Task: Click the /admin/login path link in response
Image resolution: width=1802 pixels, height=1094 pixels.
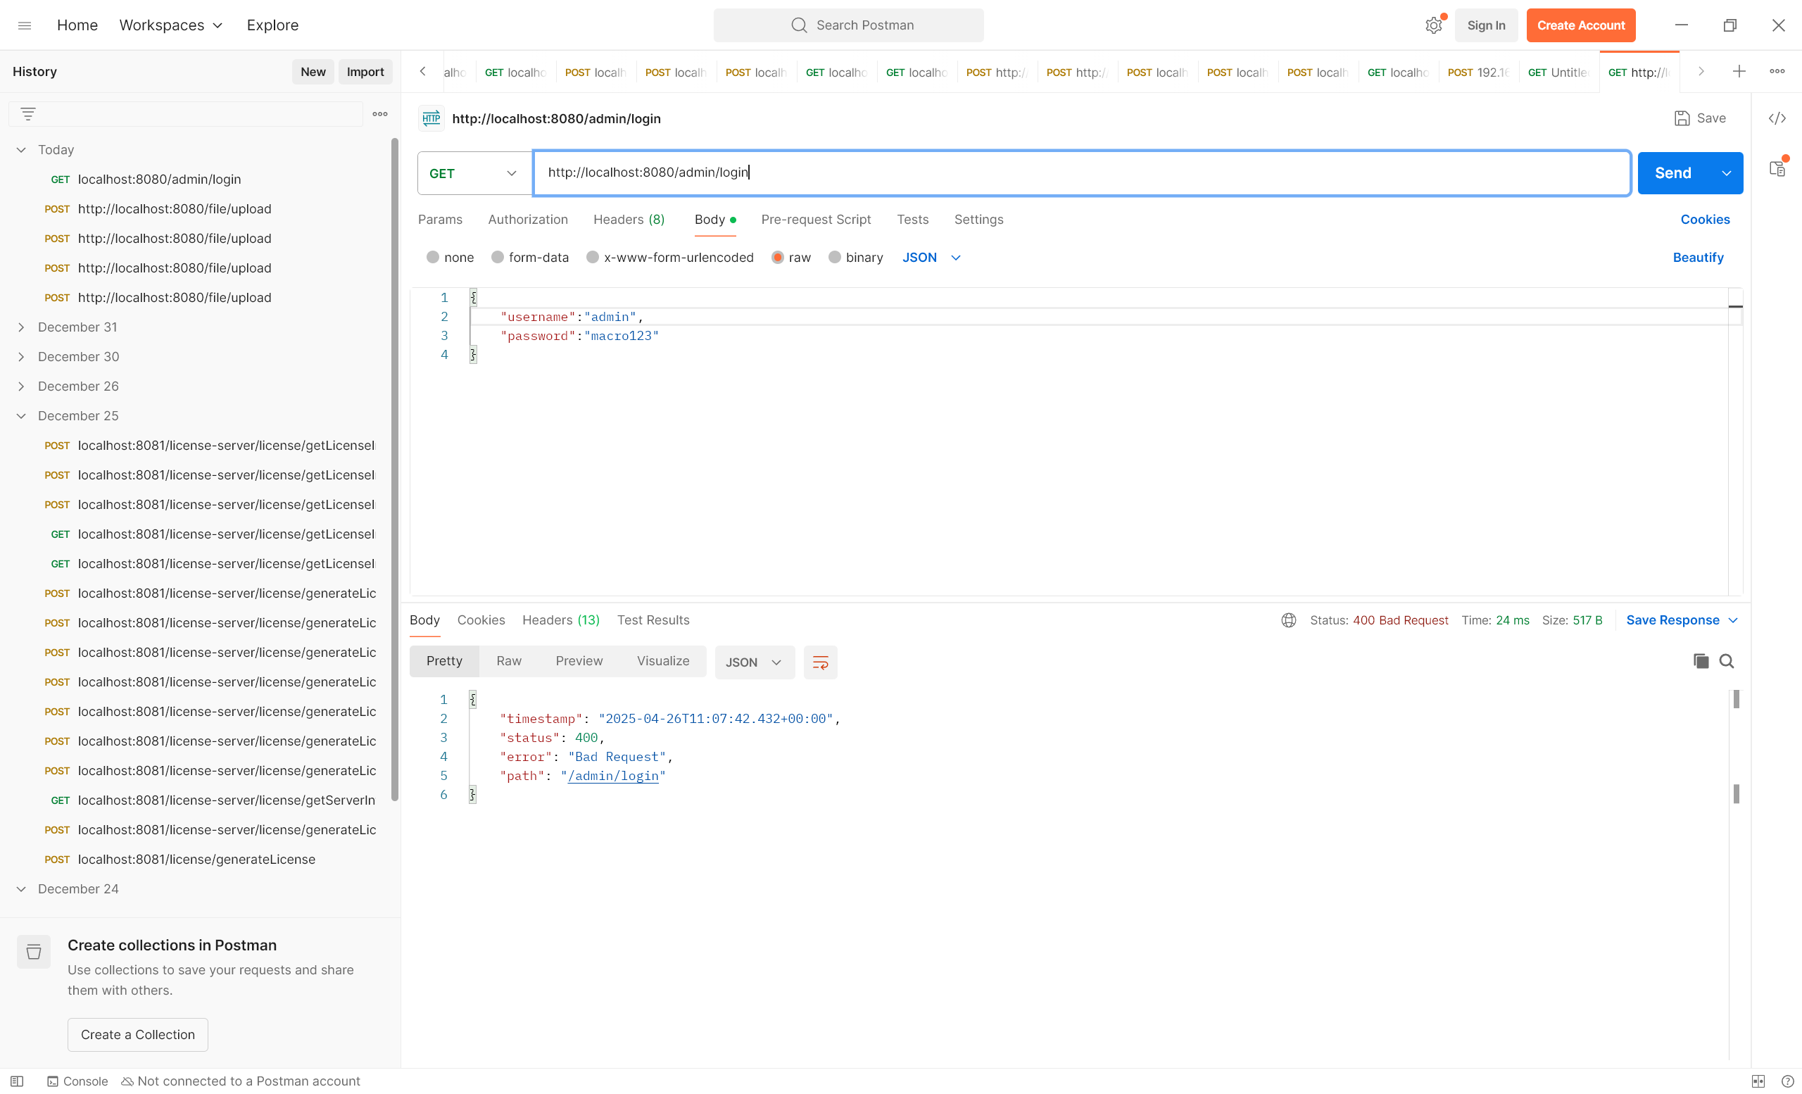Action: pyautogui.click(x=613, y=776)
